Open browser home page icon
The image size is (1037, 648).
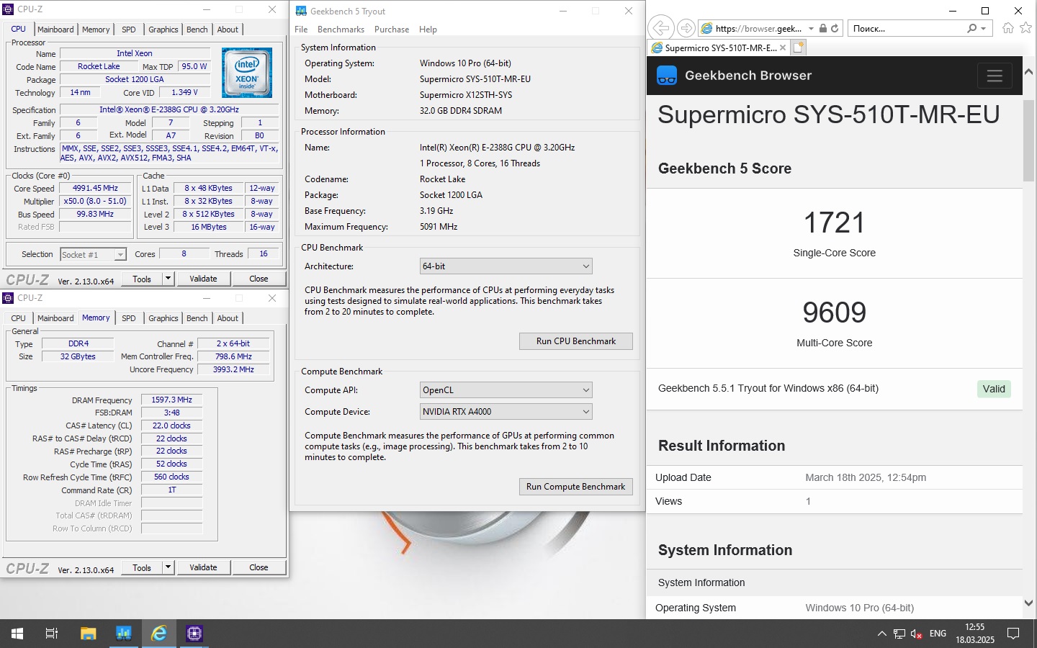[1008, 28]
